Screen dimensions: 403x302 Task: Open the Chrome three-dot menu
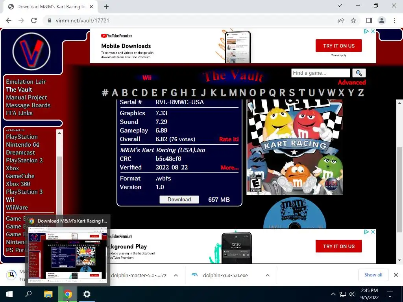click(x=394, y=20)
